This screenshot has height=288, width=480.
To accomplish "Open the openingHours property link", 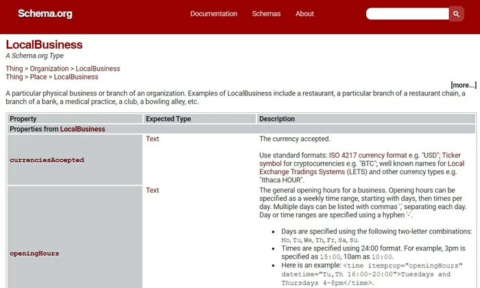I will pyautogui.click(x=34, y=254).
